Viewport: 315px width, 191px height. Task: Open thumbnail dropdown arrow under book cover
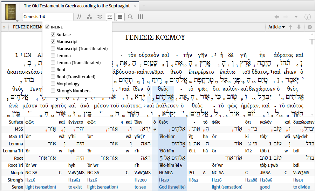[17, 21]
